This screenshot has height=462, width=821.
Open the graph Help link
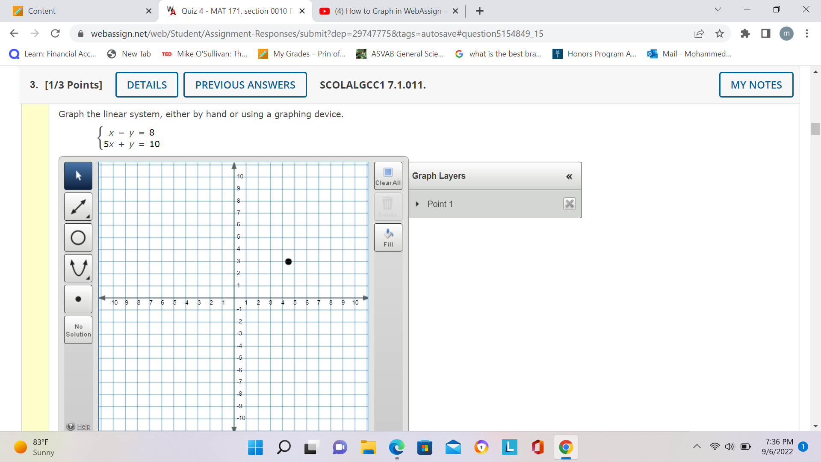83,426
